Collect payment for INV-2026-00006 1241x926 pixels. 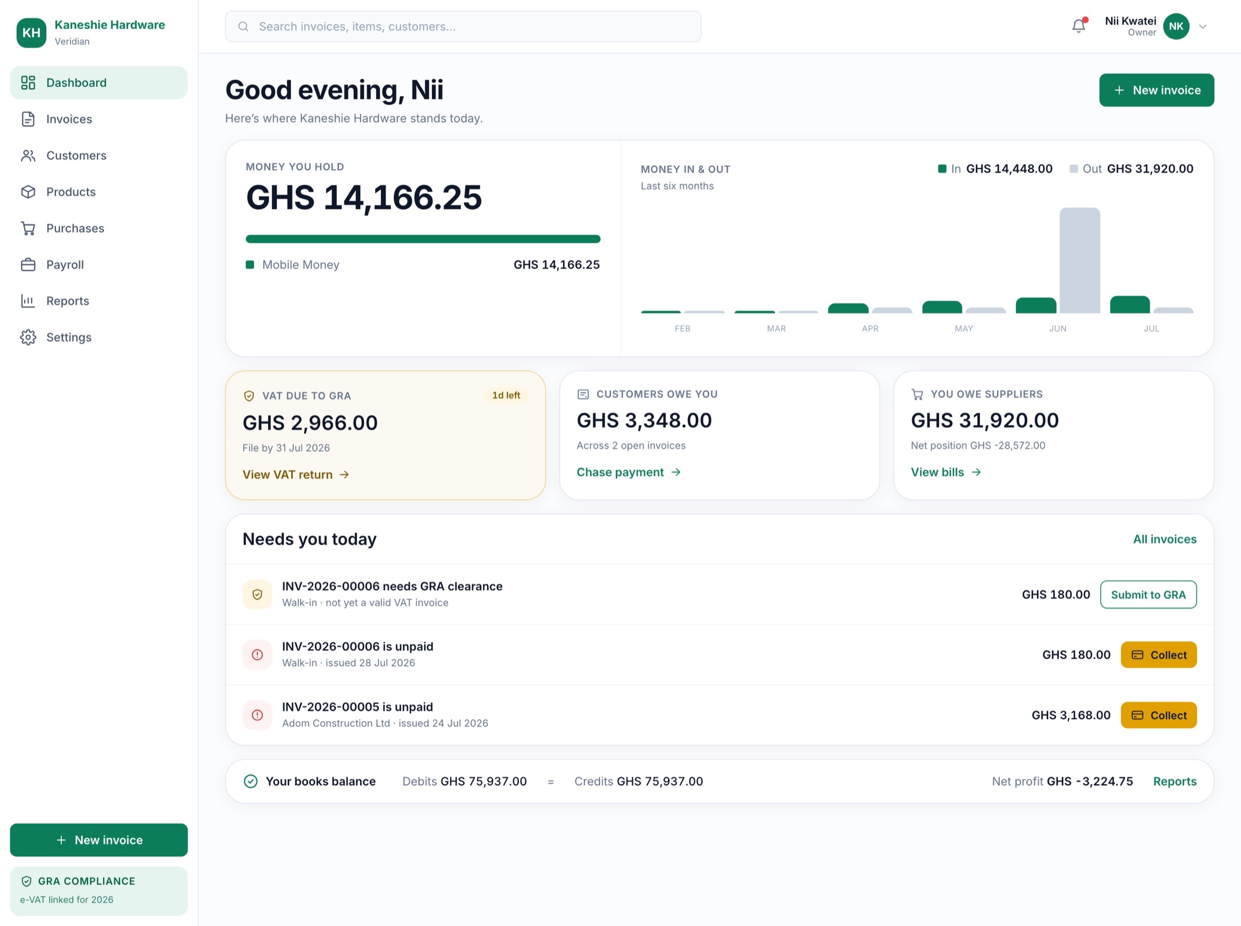1159,655
